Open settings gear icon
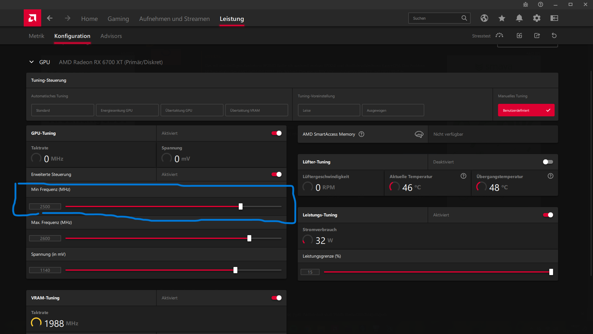593x334 pixels. point(537,18)
